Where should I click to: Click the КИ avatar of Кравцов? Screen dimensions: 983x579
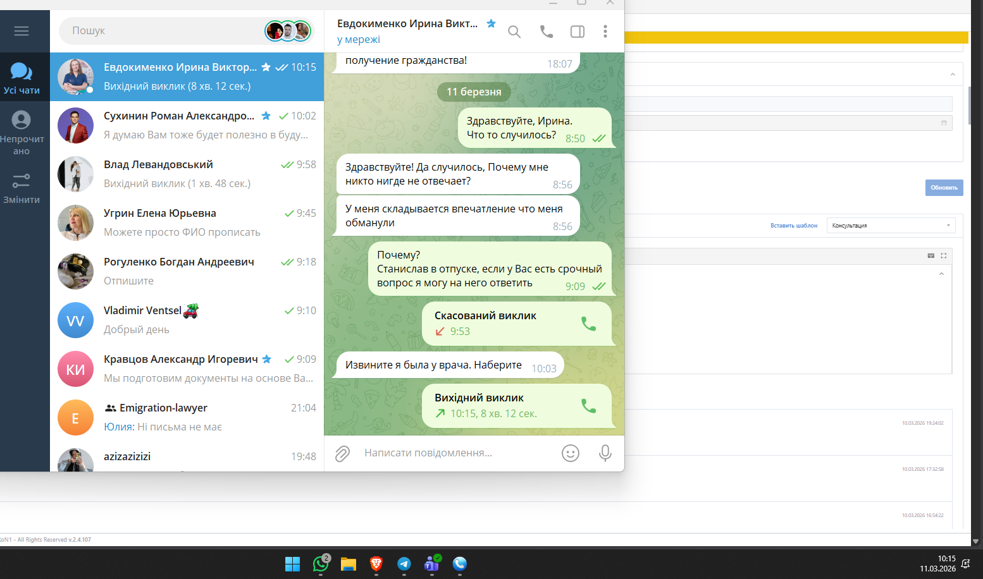click(x=75, y=369)
